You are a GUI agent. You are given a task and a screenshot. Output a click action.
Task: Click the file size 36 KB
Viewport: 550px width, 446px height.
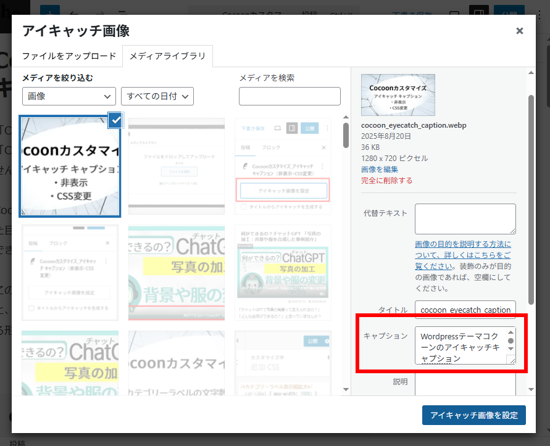coord(370,147)
